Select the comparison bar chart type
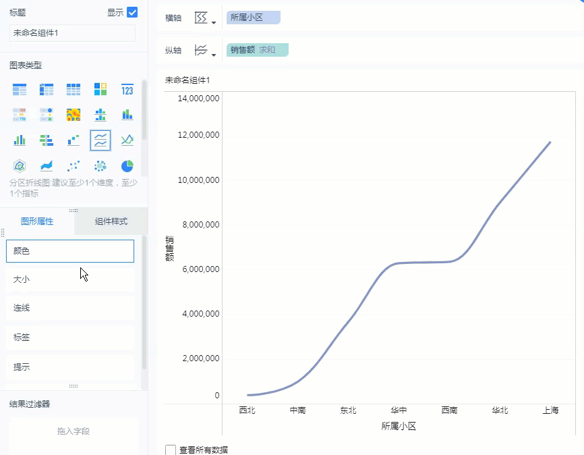Screen dimensions: 584x455 [47, 140]
